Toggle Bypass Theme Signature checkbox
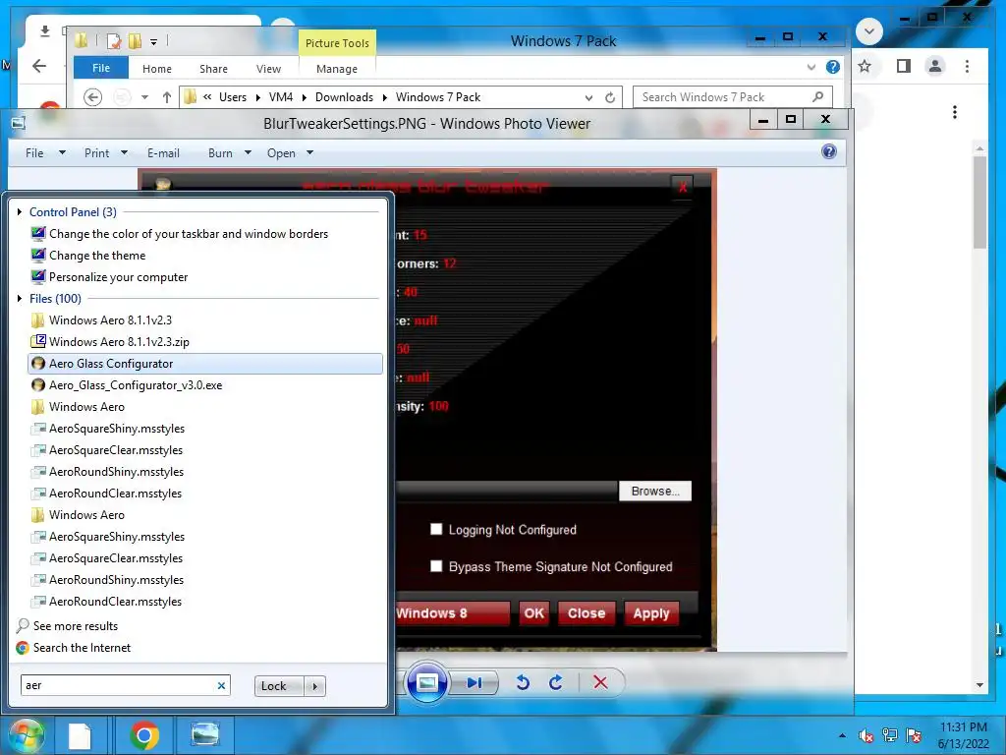The image size is (1006, 755). click(436, 566)
